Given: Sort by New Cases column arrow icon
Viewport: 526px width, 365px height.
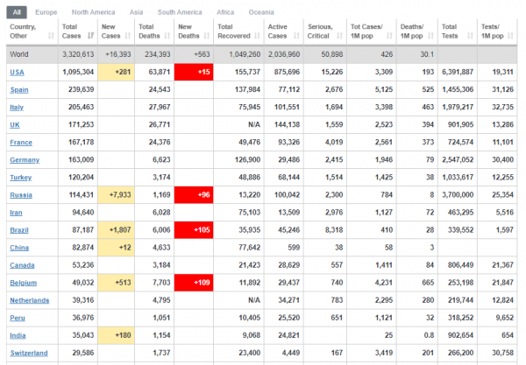Looking at the screenshot, I should (128, 36).
